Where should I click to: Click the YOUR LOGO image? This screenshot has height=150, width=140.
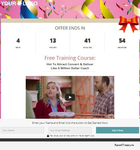pos(19,3)
